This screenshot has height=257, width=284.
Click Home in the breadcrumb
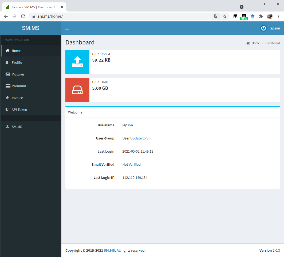point(255,43)
